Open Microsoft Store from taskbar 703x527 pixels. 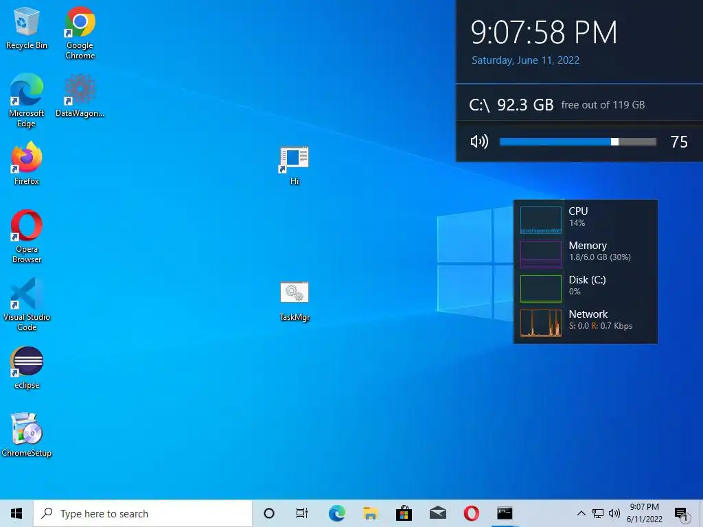tap(404, 513)
